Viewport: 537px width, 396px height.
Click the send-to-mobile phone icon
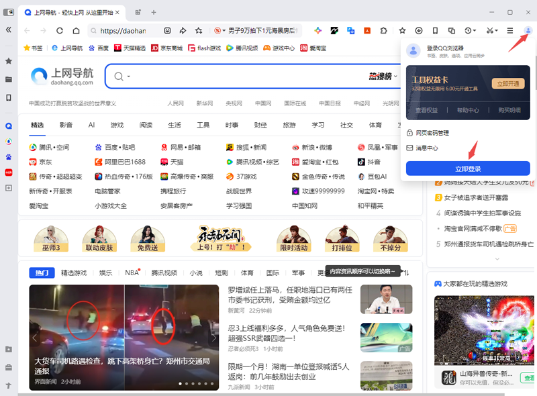(436, 31)
